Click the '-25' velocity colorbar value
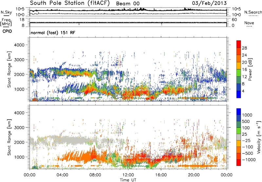 [x=247, y=141]
